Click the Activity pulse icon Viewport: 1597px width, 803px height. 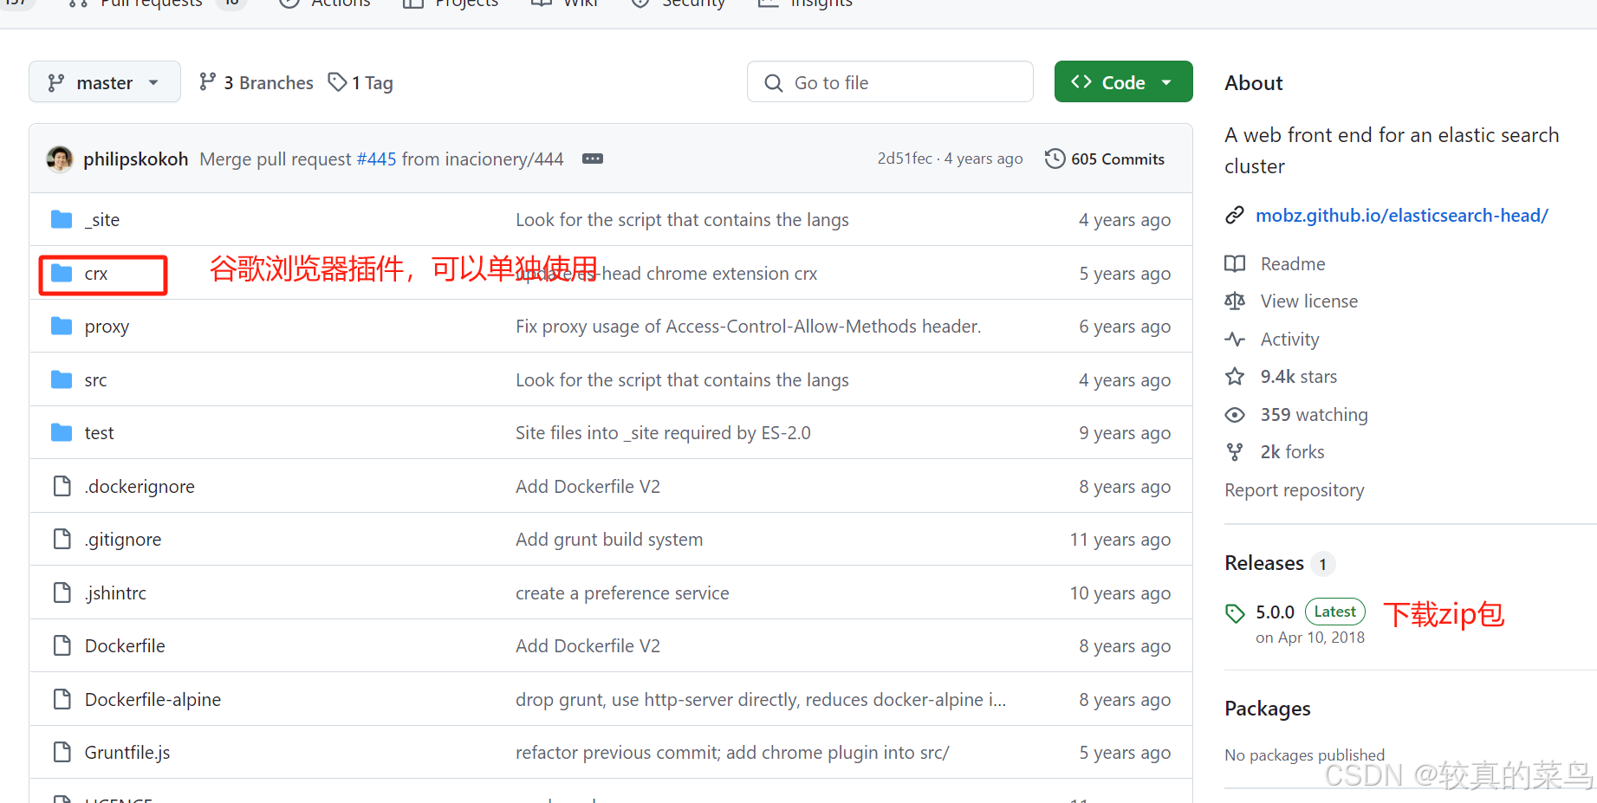click(x=1235, y=339)
